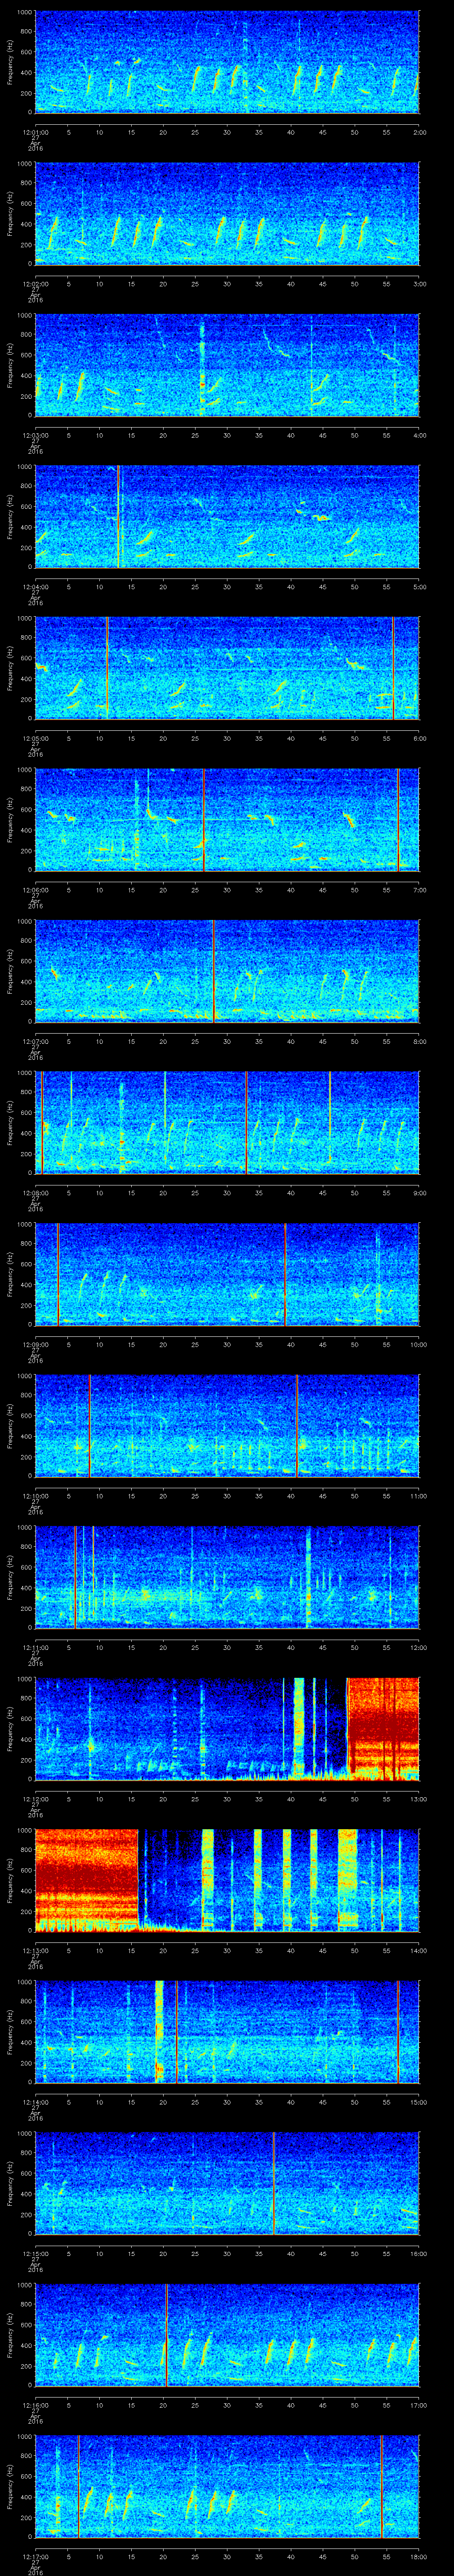The image size is (454, 2576).
Task: Click the 12:04:00 time label
Action: tap(36, 587)
